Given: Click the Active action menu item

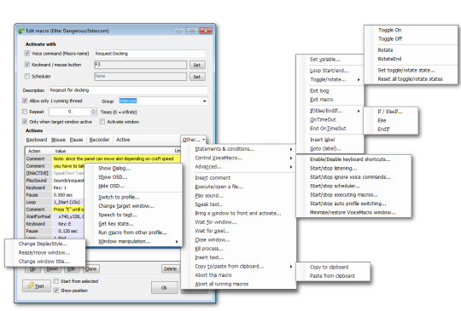Looking at the screenshot, I should pos(123,140).
